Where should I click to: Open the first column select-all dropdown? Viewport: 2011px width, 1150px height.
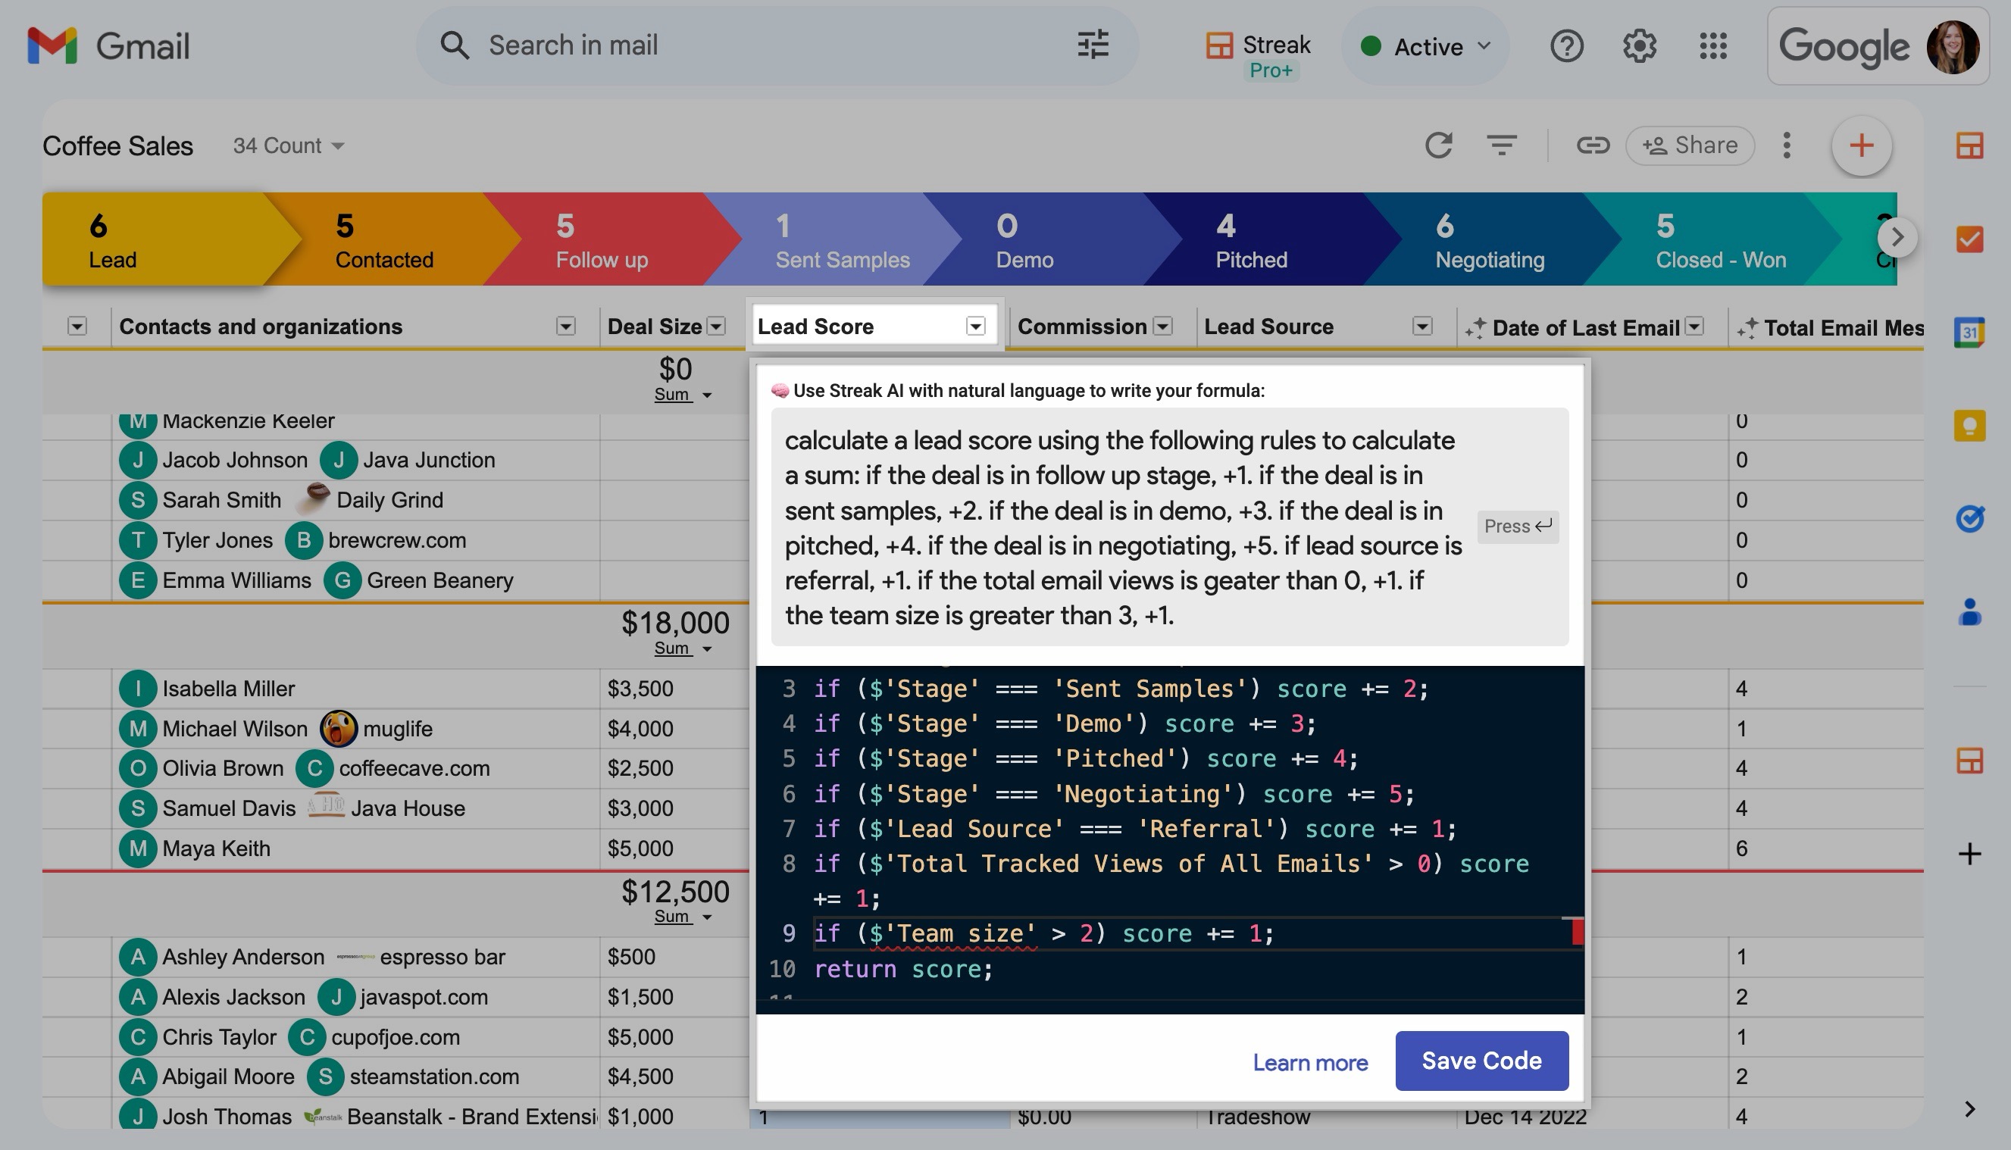pos(77,327)
